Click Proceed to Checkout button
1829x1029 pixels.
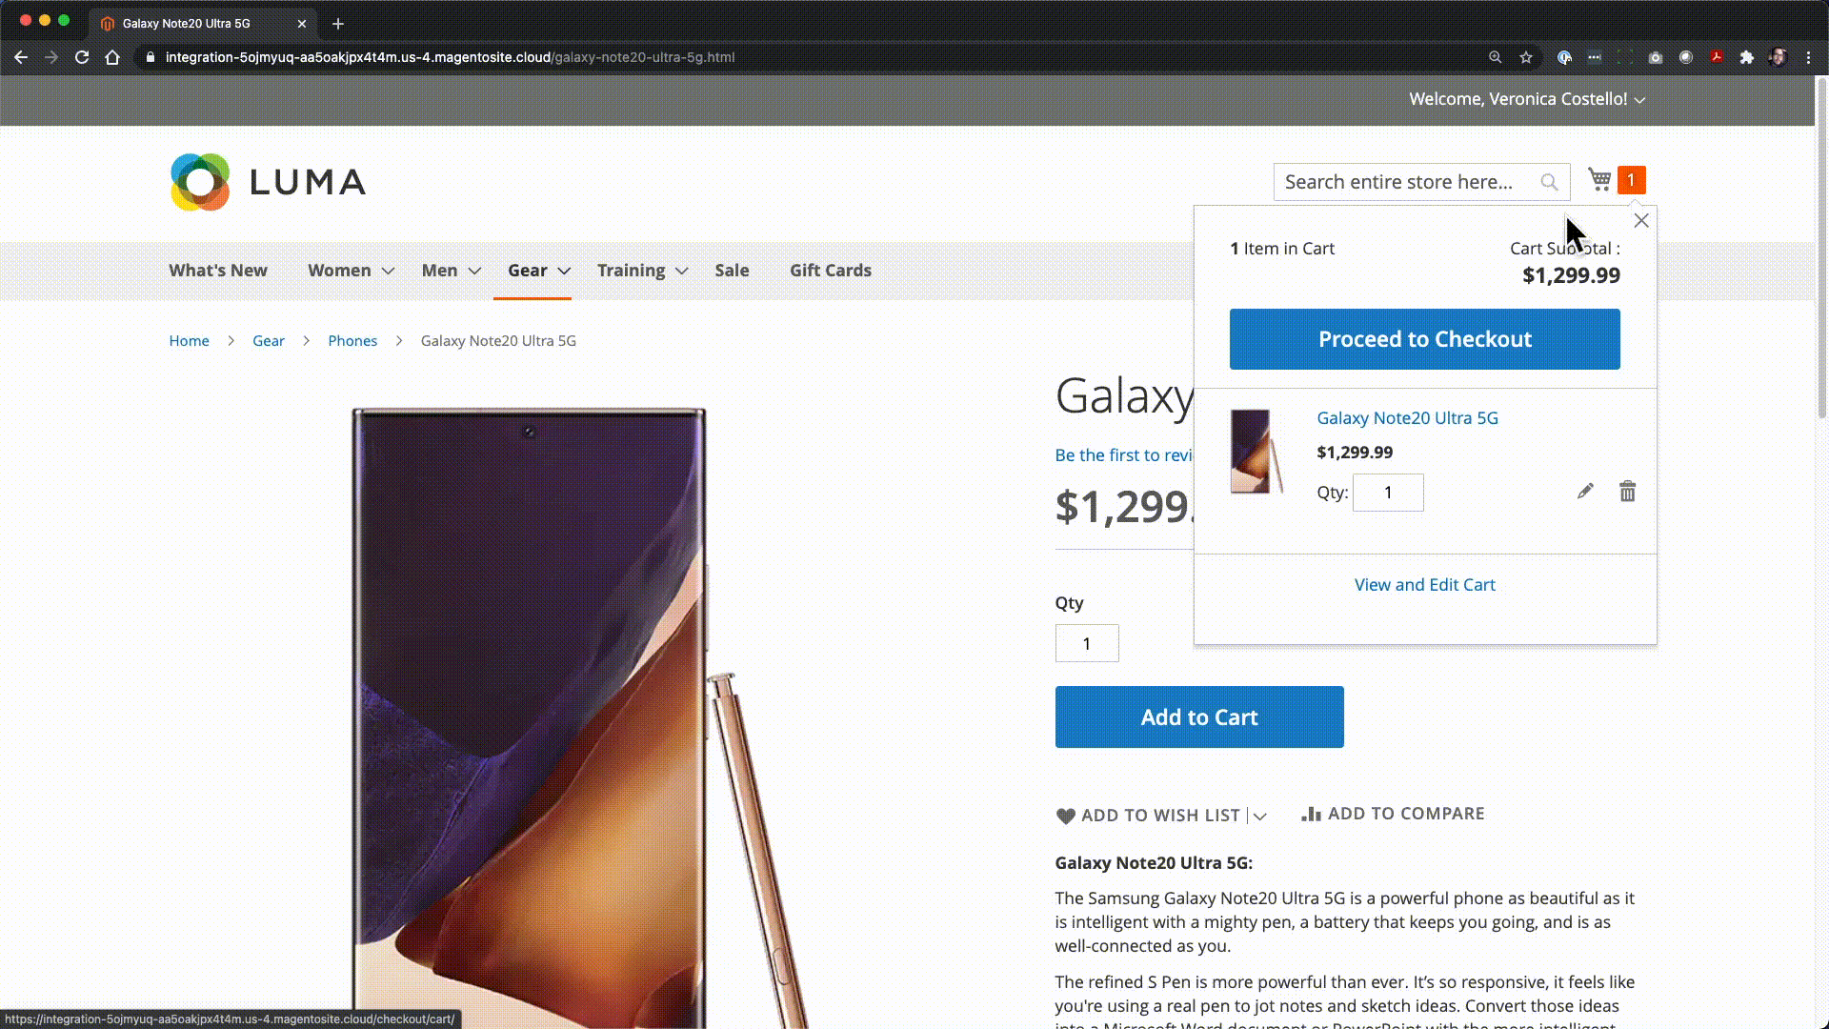(1424, 338)
